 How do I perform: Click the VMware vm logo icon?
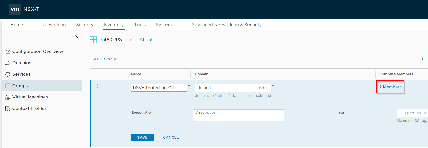tap(15, 9)
